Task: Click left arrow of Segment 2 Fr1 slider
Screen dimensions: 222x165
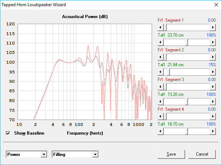Action: [161, 57]
